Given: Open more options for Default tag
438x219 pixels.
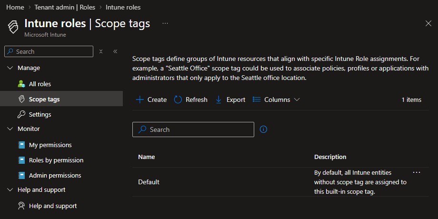Looking at the screenshot, I should [x=417, y=172].
